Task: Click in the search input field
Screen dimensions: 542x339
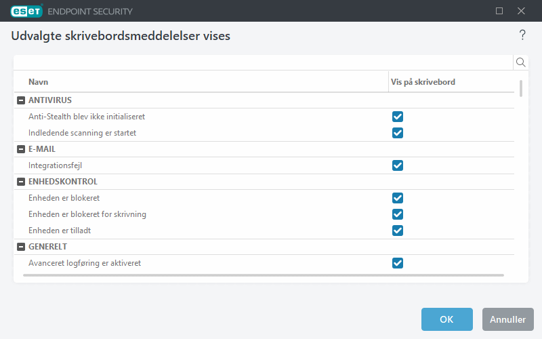Action: [263, 62]
